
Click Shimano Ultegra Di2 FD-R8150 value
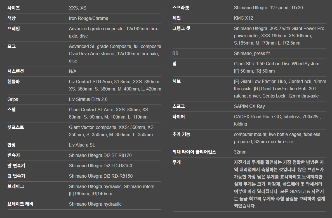100,166
